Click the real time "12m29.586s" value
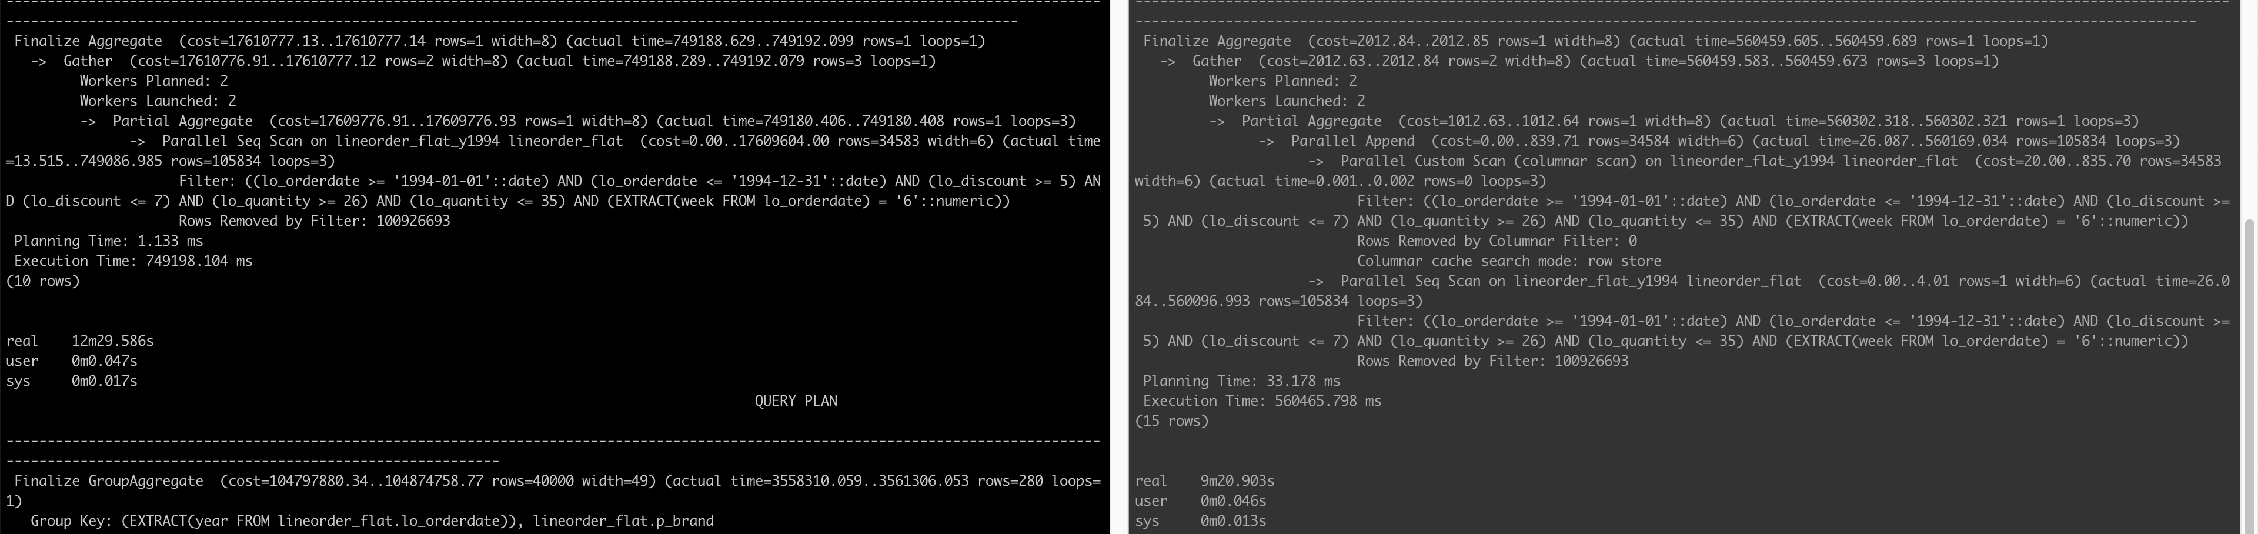This screenshot has height=534, width=2258. tap(112, 340)
